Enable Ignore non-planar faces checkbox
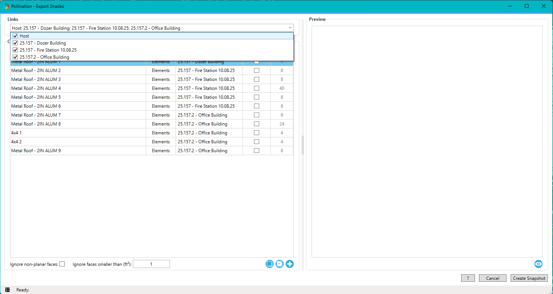 pyautogui.click(x=62, y=264)
